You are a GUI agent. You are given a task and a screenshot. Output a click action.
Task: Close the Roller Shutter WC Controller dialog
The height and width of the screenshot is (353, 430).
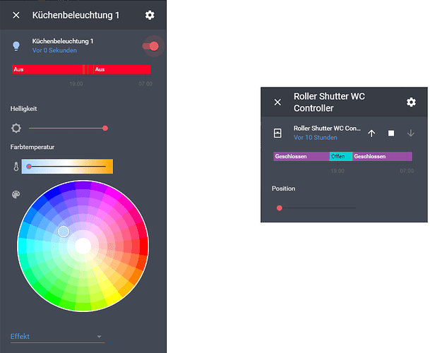tap(277, 102)
